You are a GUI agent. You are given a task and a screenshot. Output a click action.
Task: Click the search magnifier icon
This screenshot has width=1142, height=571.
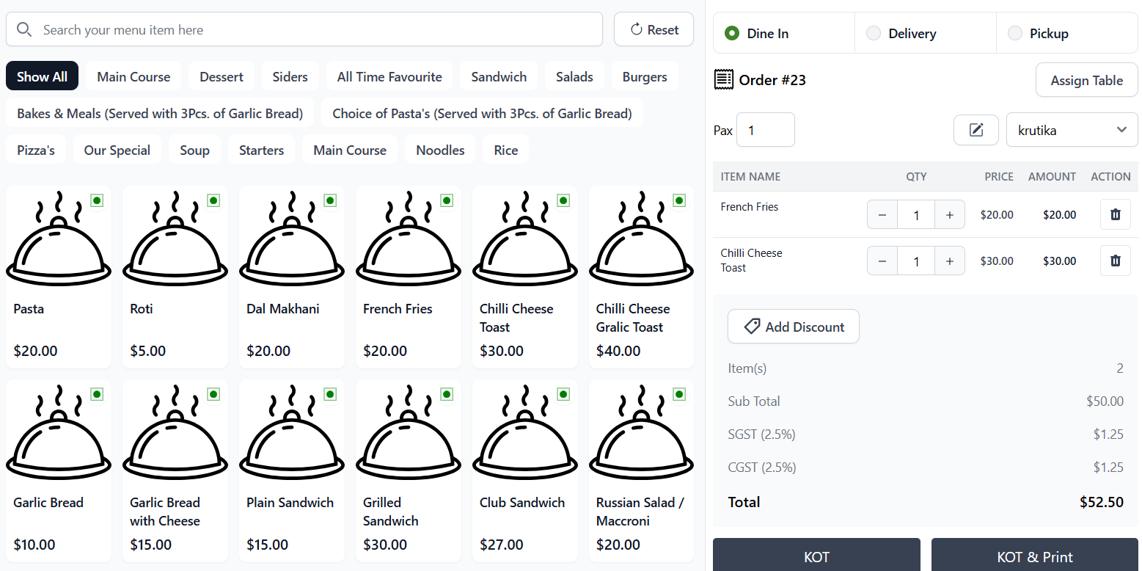tap(24, 29)
